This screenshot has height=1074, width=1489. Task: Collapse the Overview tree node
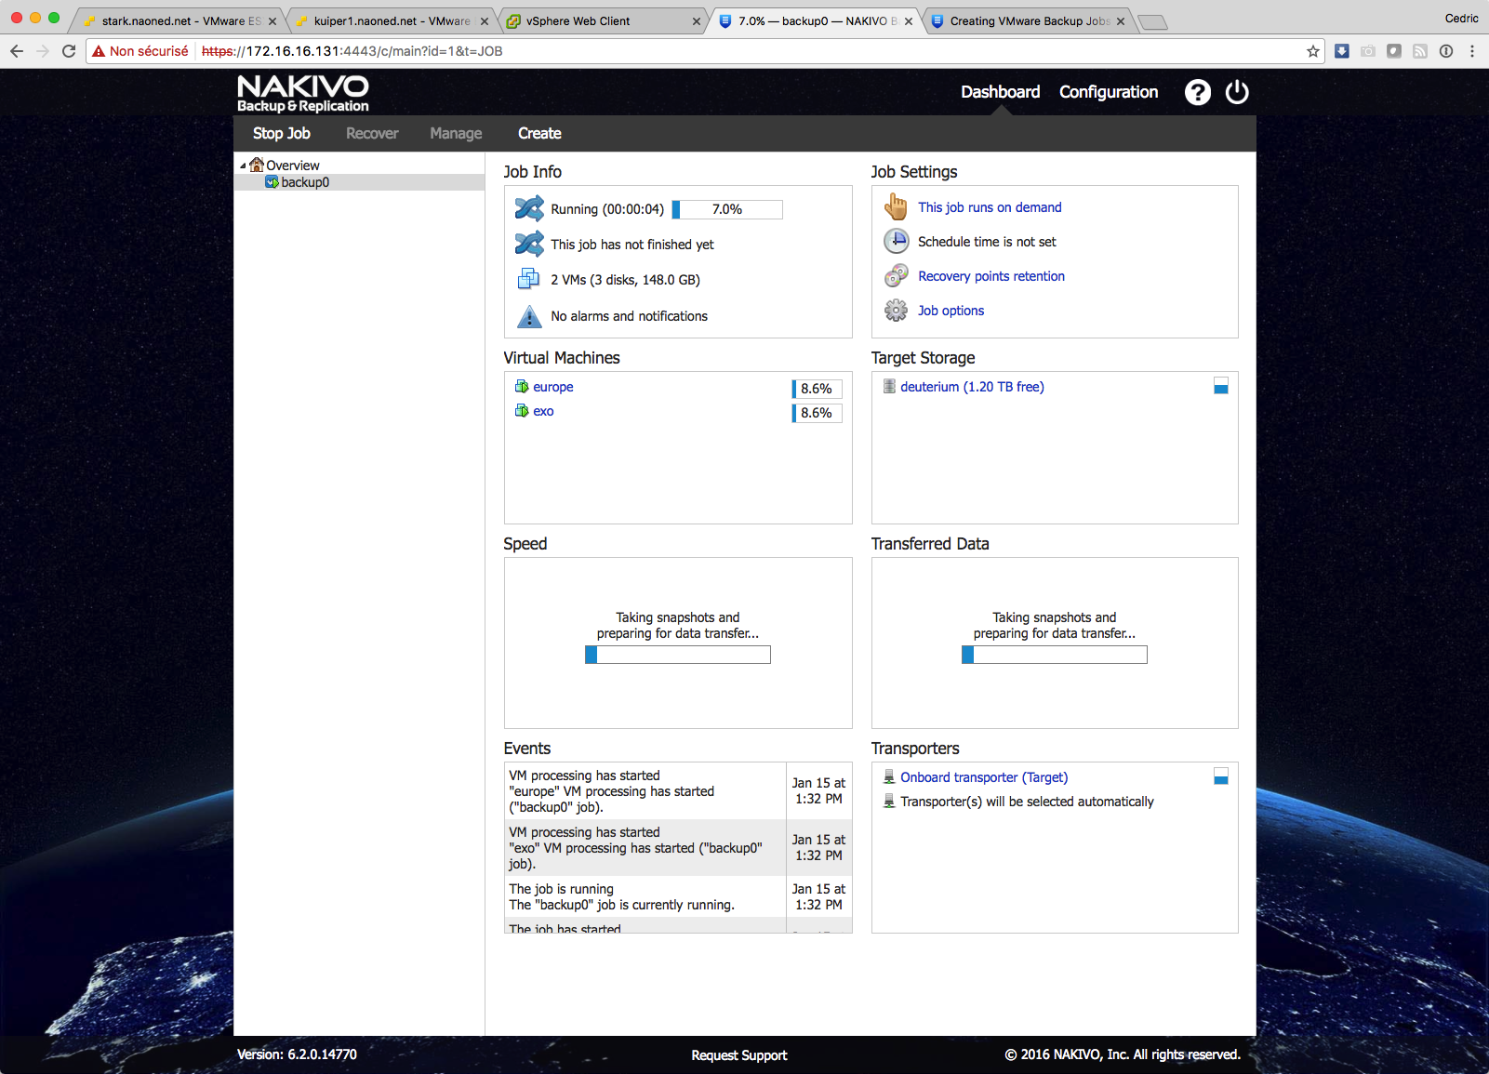click(x=244, y=166)
